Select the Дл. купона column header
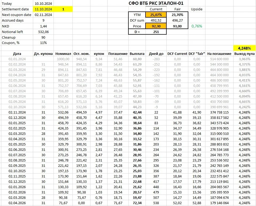Viewport: 256px width, 206px height. (x=43, y=54)
